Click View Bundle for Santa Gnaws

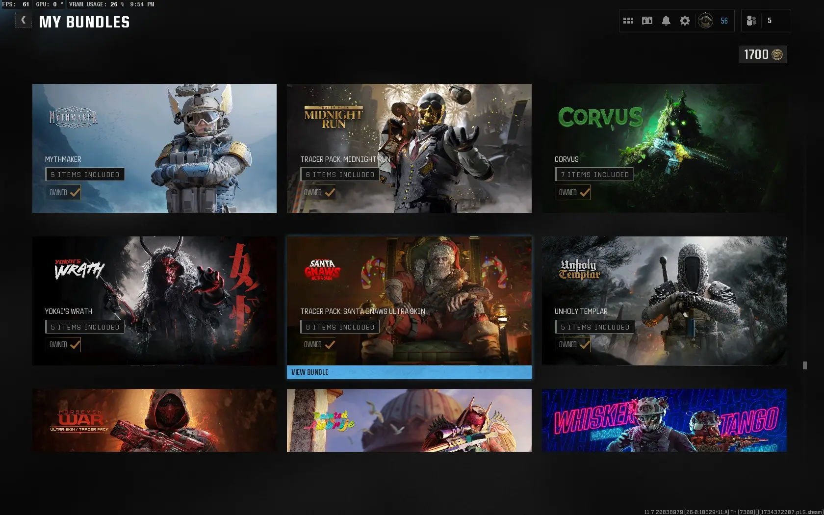[409, 372]
